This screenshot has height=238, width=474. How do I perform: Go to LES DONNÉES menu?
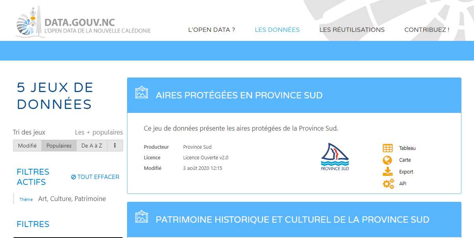[x=277, y=30]
